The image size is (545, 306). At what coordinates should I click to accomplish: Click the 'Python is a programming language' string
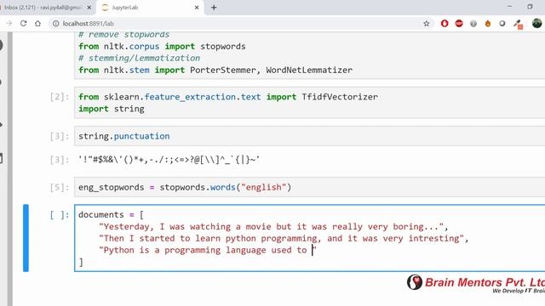[x=208, y=250]
